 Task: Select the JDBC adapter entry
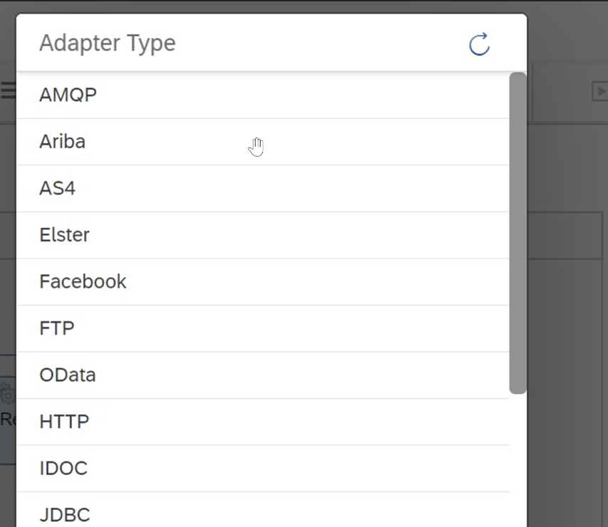pyautogui.click(x=263, y=509)
